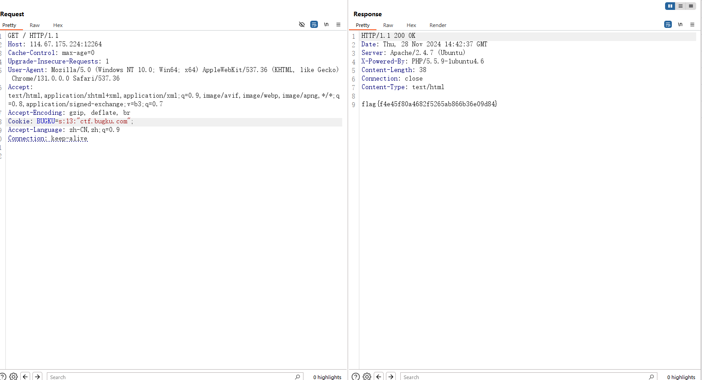Toggle line wrap in Request panel
The height and width of the screenshot is (380, 702).
click(314, 24)
